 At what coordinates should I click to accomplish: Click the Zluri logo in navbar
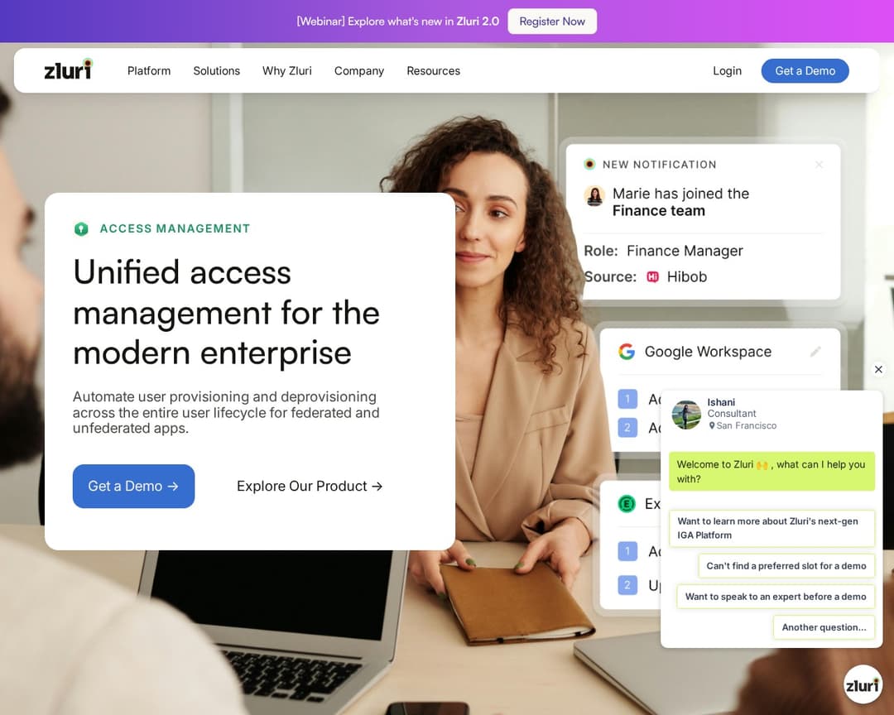68,69
